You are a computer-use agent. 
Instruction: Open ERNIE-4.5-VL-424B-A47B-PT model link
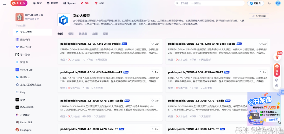[x=196, y=72]
